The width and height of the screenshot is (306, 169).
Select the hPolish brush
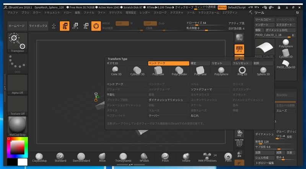point(144,158)
